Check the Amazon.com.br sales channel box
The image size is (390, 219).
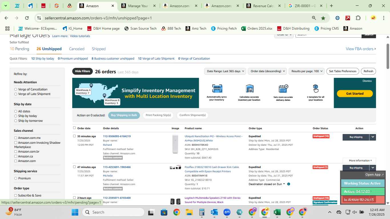click(x=16, y=151)
